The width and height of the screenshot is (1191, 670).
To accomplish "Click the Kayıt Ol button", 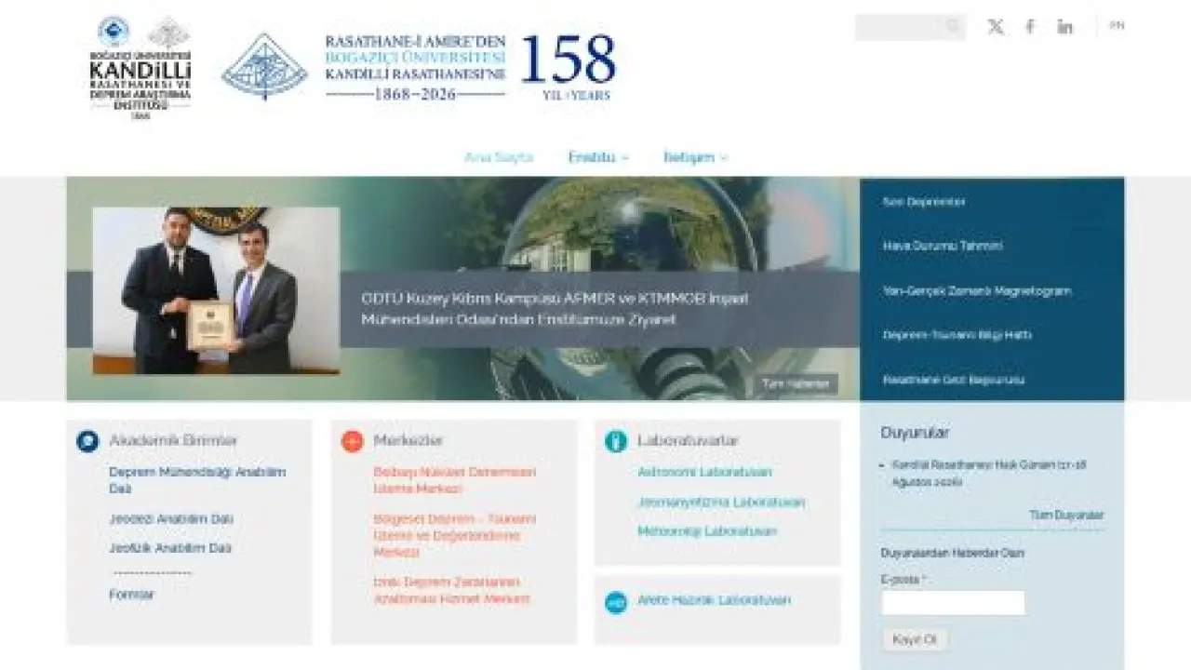I will point(915,640).
